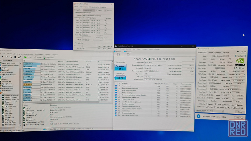251x141 pixels.
Task: Click the results list scroll-down arrow in AIDA64
Action: tap(112, 100)
